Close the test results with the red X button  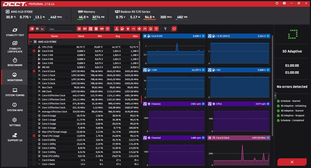click(x=292, y=162)
